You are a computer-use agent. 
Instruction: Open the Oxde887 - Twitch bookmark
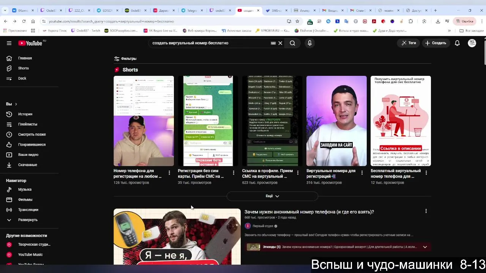point(85,31)
